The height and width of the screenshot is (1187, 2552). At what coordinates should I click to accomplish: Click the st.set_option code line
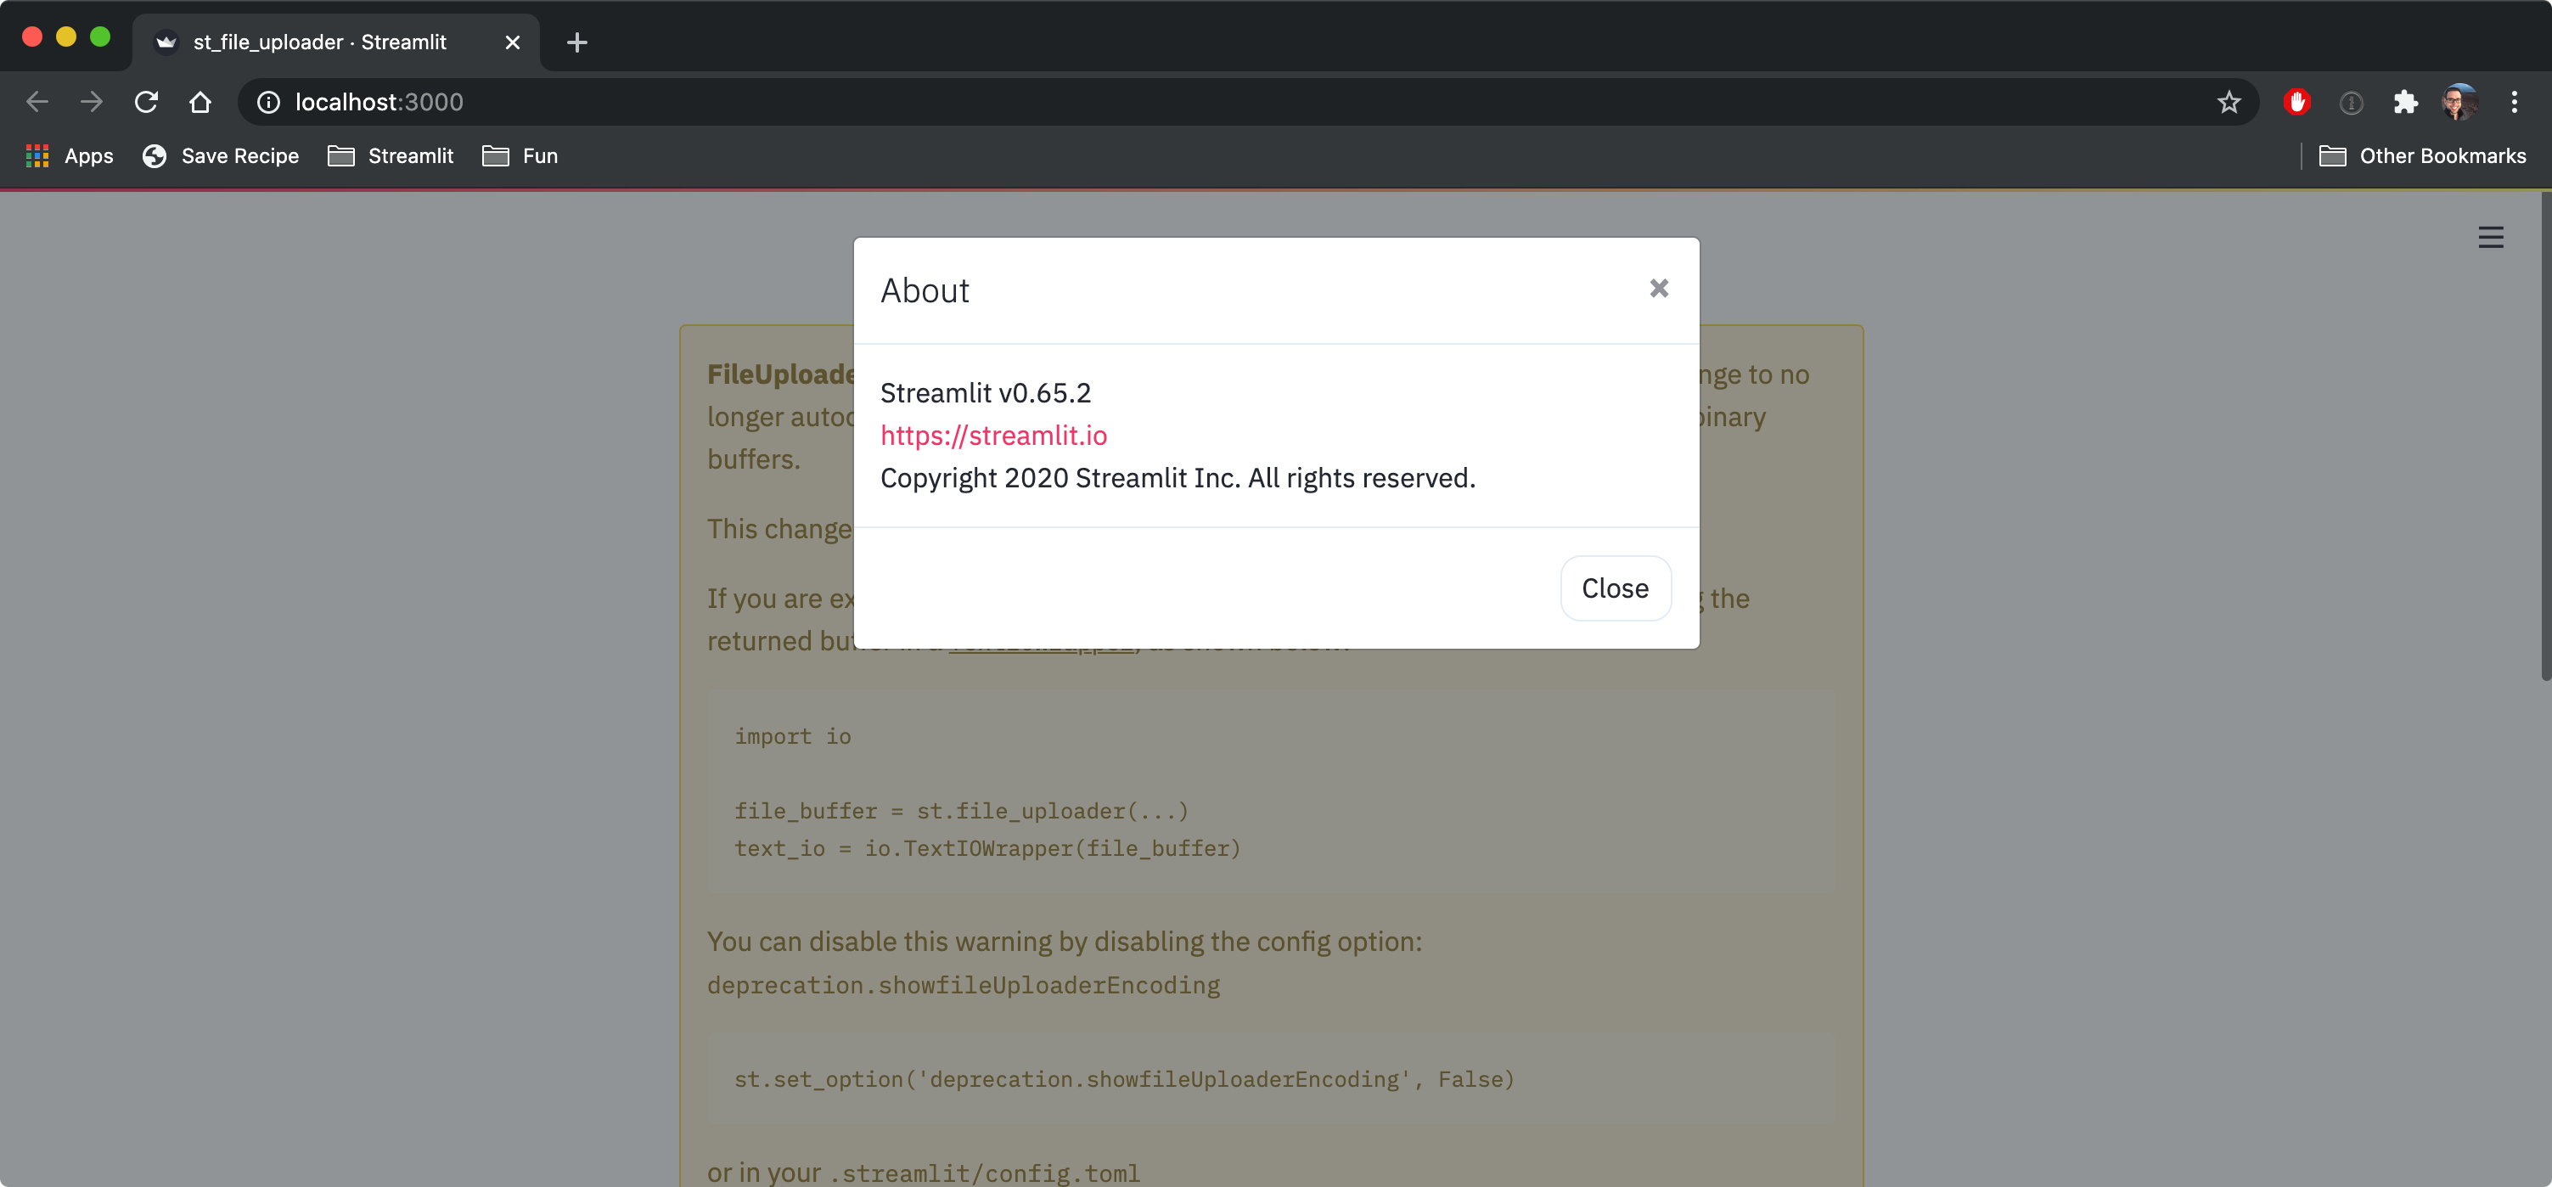coord(1124,1079)
